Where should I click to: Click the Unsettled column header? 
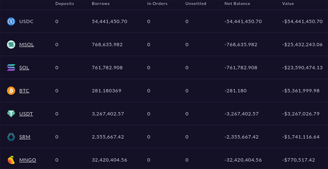[196, 4]
